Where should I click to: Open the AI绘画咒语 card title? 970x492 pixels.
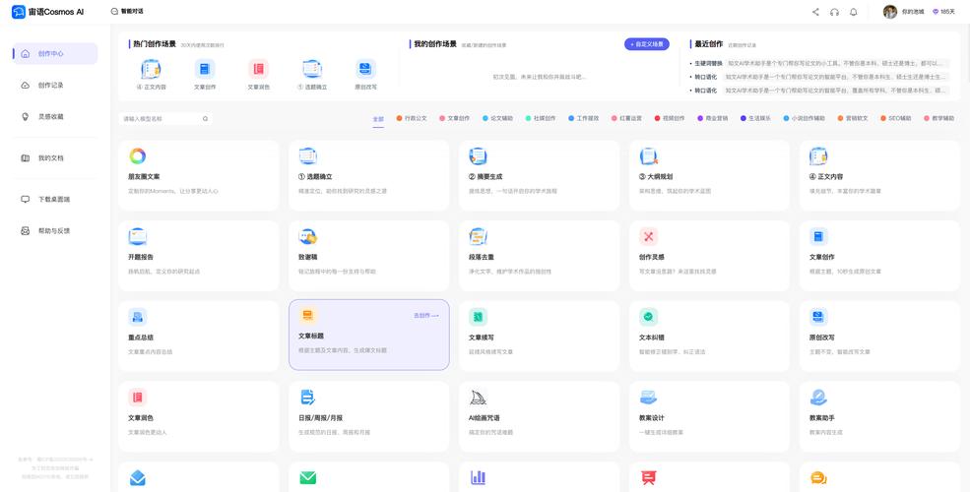(x=485, y=418)
